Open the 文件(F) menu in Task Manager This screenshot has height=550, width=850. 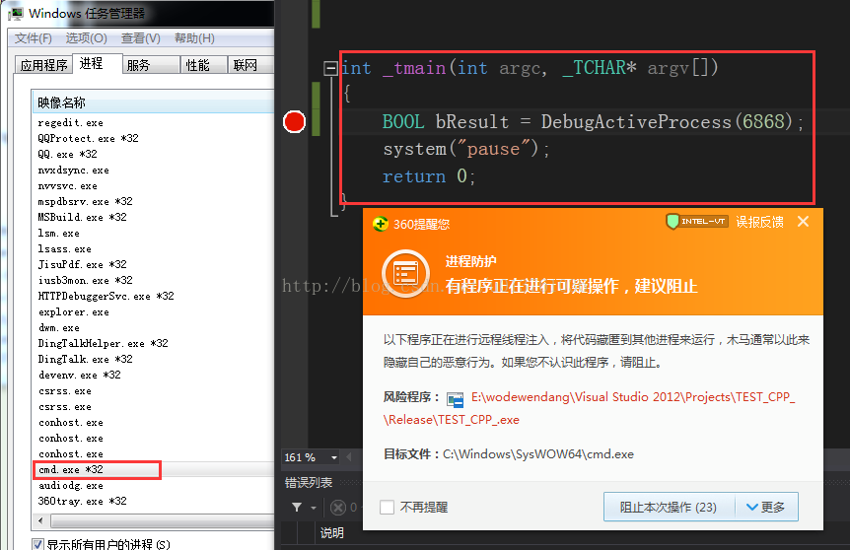34,38
